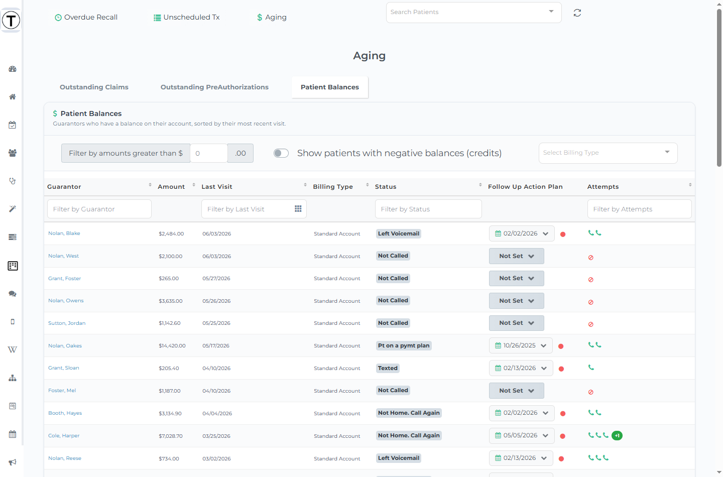Viewport: 723px width, 477px height.
Task: Click the T logo at top left
Action: point(11,21)
